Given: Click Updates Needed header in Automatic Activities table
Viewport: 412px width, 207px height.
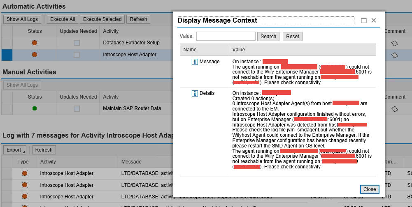Looking at the screenshot, I should point(78,31).
